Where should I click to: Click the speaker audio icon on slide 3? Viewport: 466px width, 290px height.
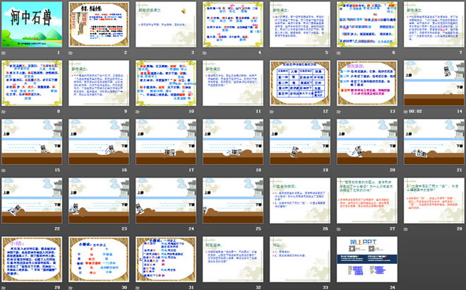click(182, 11)
